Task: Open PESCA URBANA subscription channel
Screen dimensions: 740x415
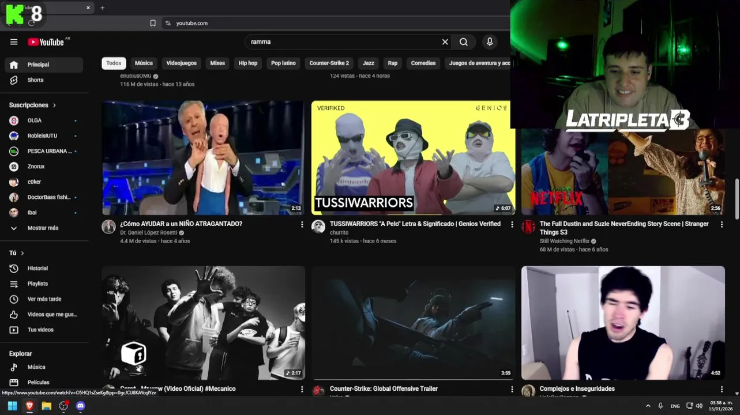Action: tap(44, 151)
